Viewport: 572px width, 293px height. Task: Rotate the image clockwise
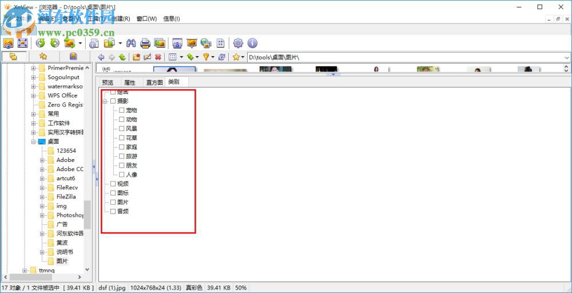[55, 43]
